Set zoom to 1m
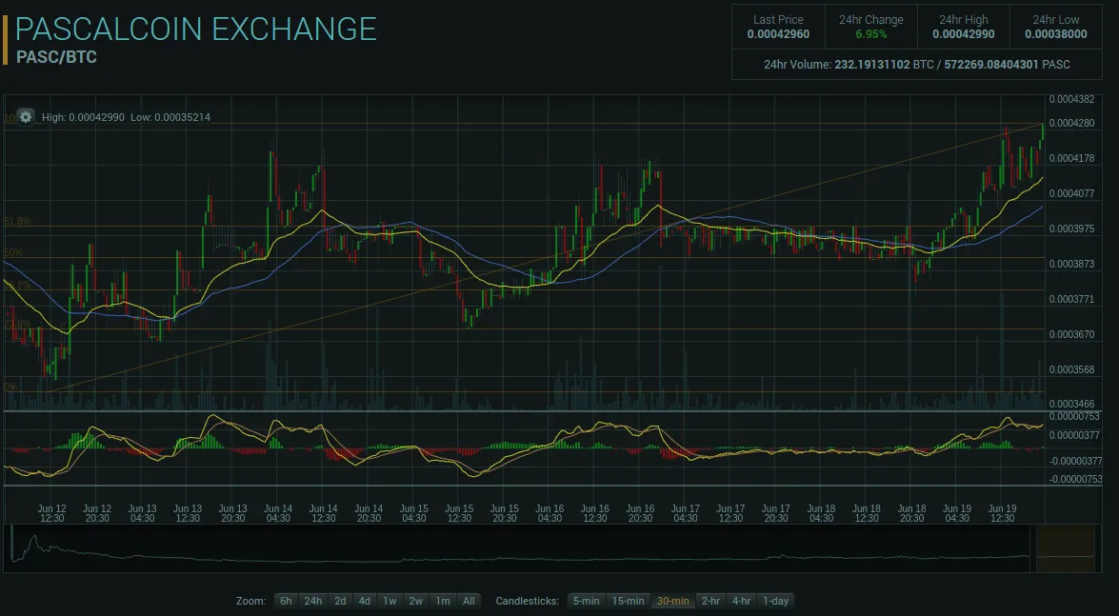 443,601
